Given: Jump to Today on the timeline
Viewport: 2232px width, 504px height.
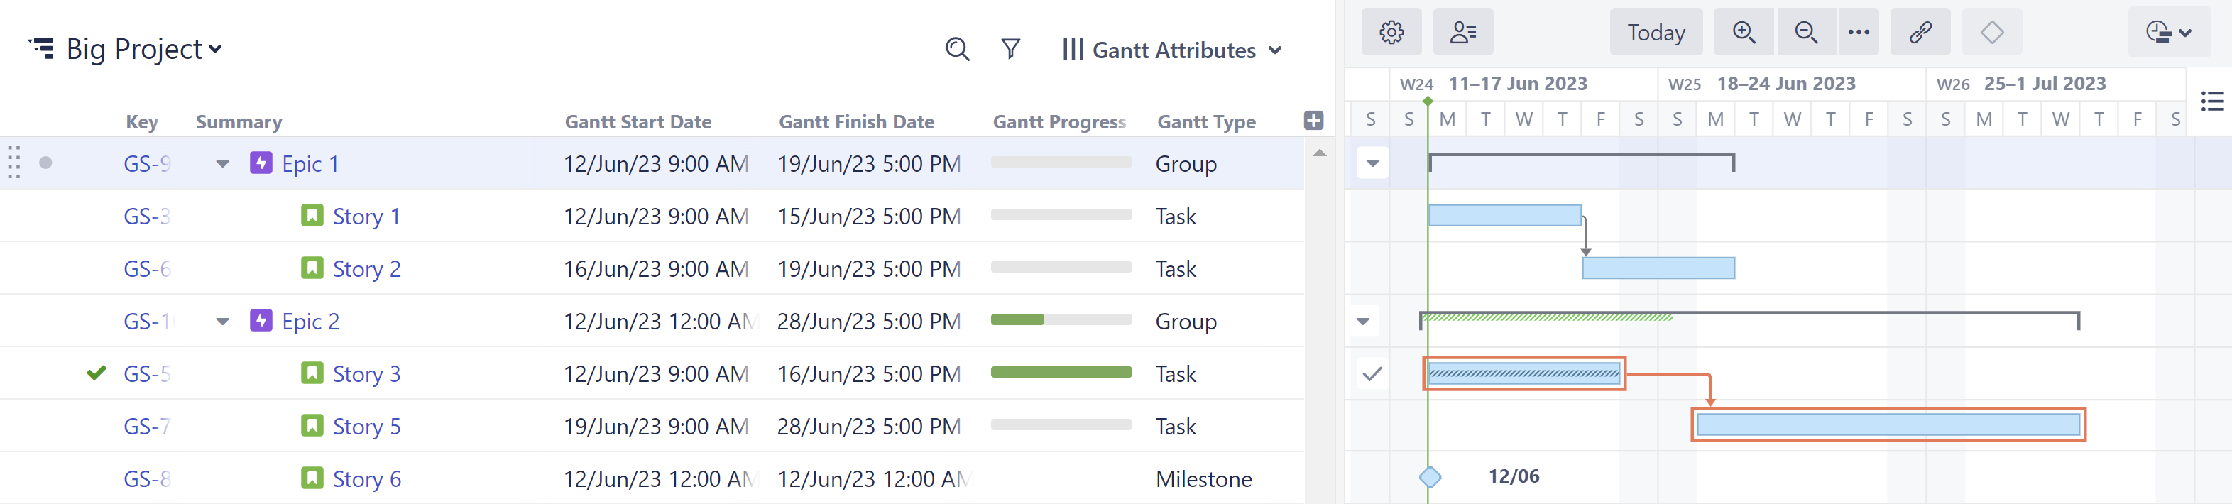Looking at the screenshot, I should [x=1655, y=32].
